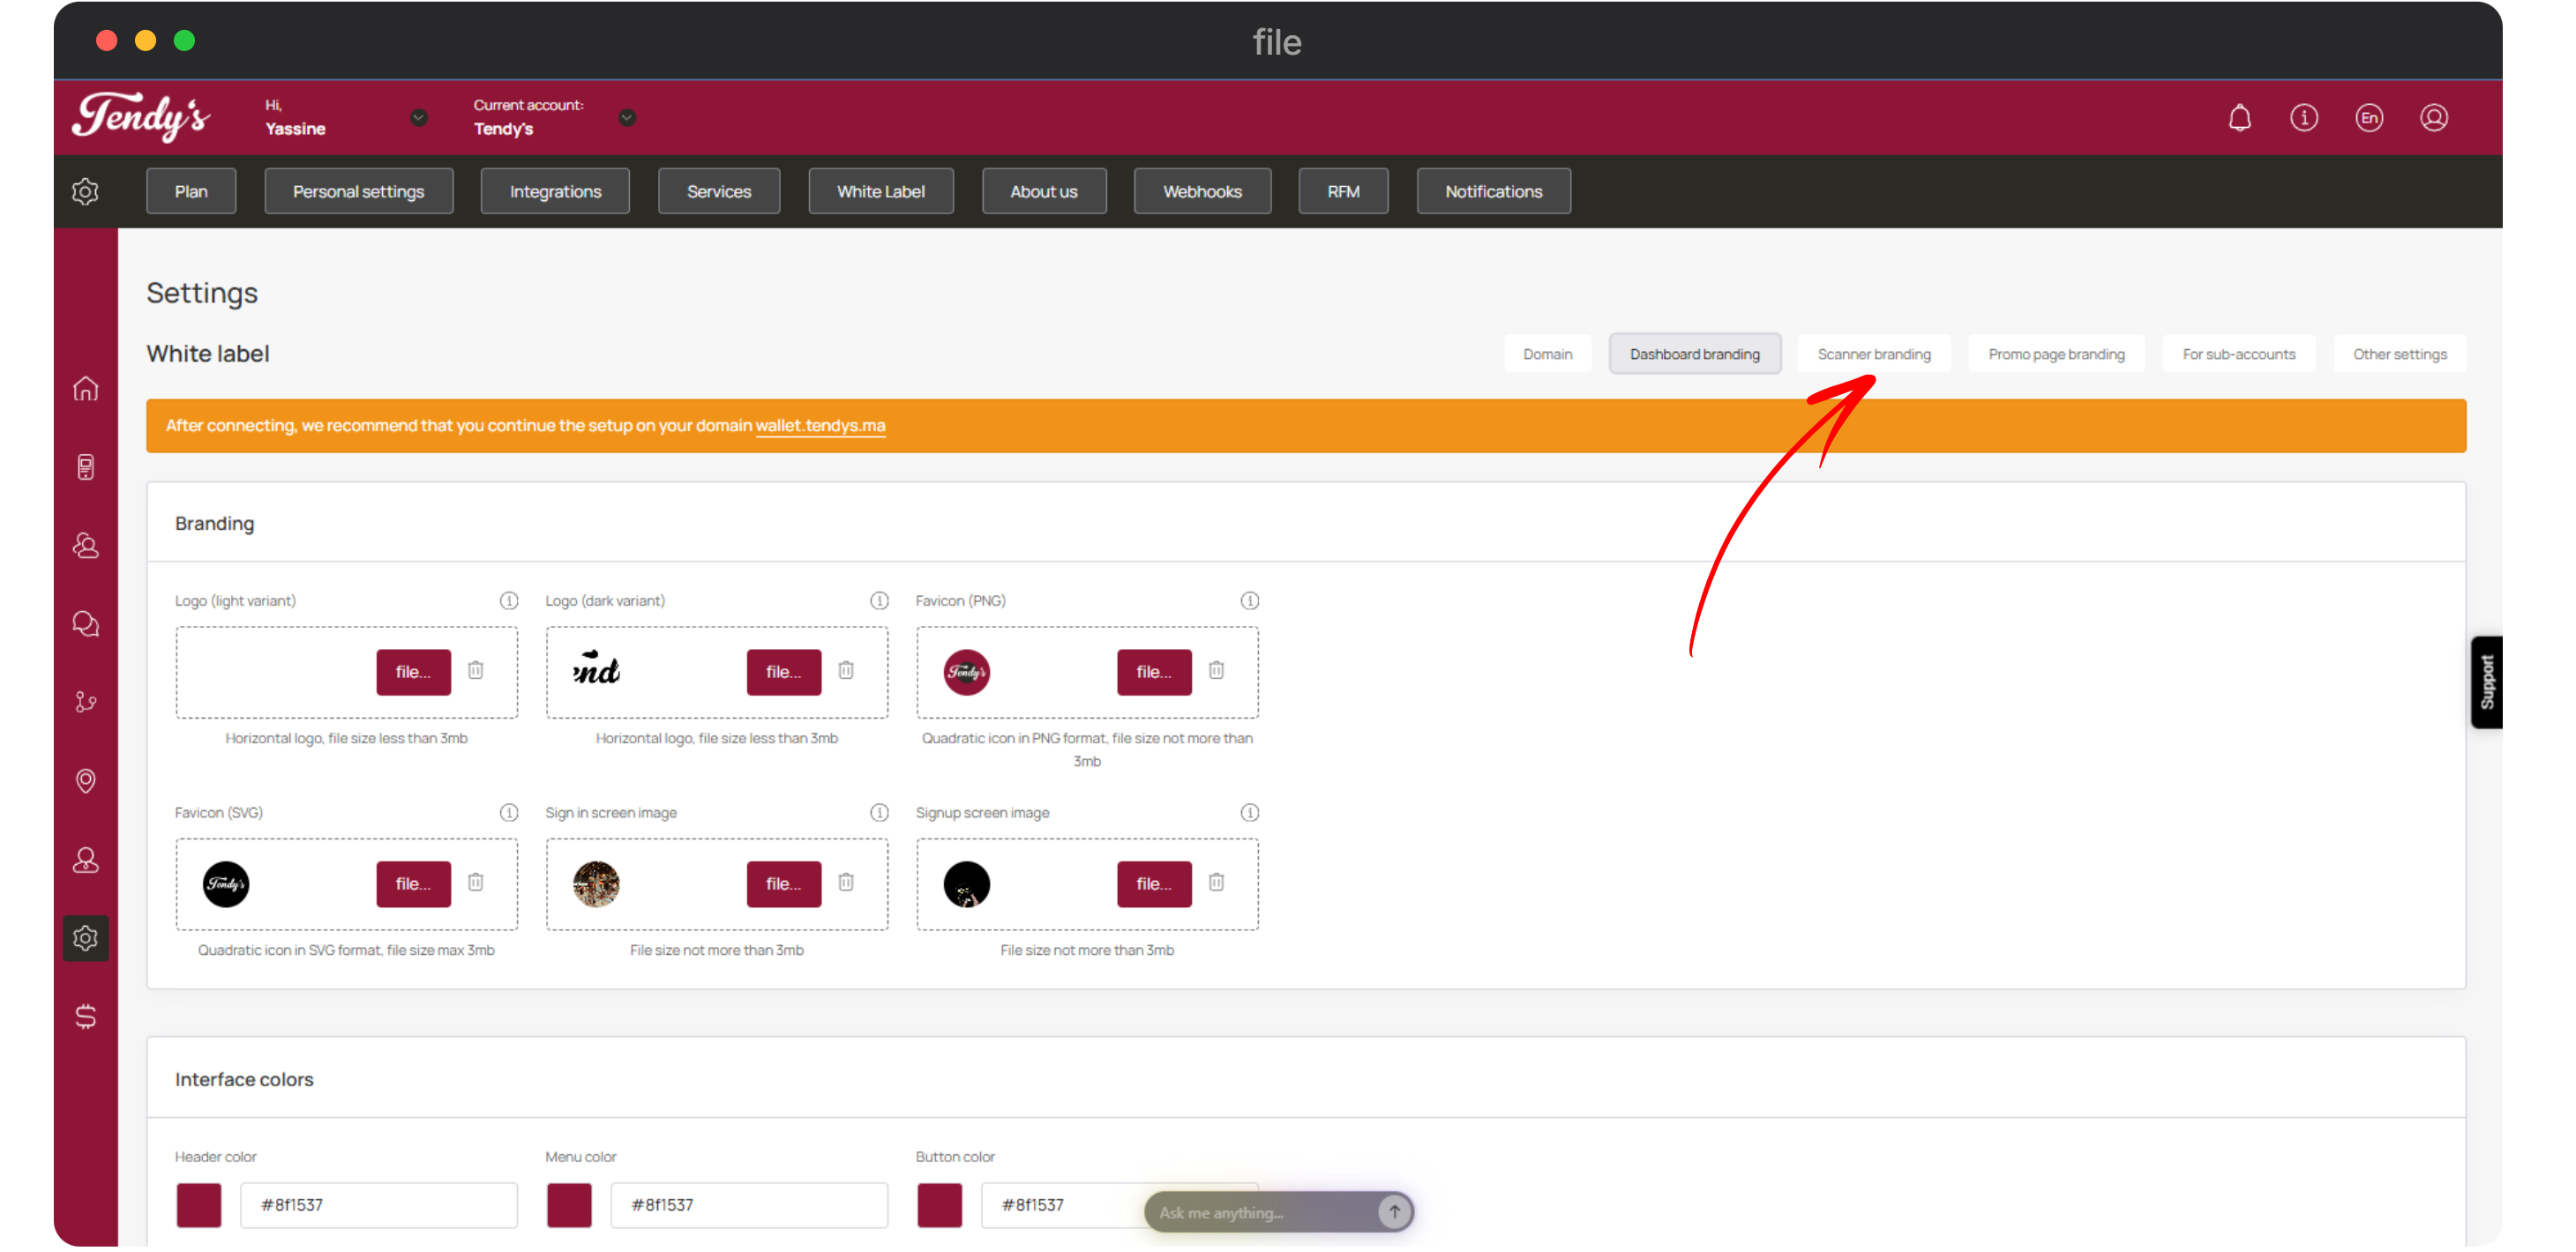This screenshot has width=2576, height=1252.
Task: Open the user profile icon
Action: point(2433,118)
